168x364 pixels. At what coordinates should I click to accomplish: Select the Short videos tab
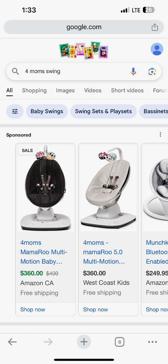(x=127, y=90)
